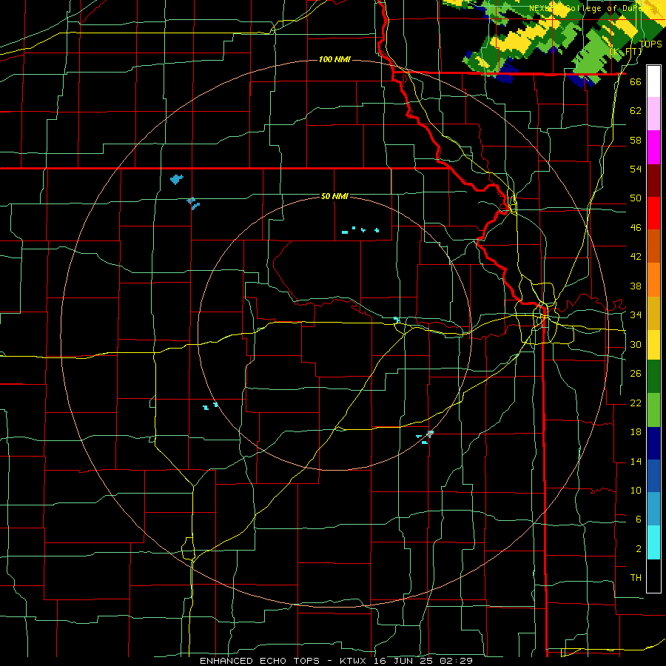Click the 'College of DuPage' credit text

click(613, 8)
